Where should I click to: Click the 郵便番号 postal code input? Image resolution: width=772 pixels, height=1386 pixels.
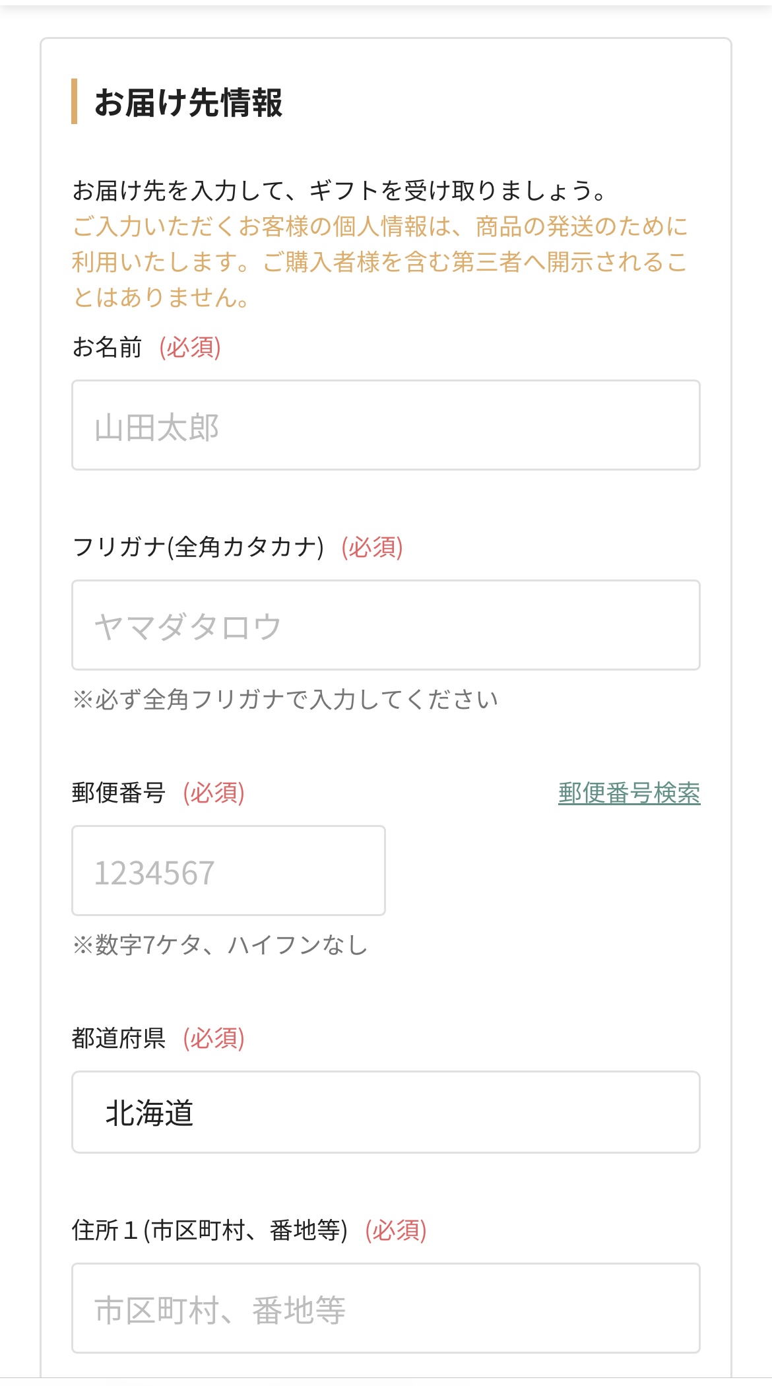coord(228,871)
